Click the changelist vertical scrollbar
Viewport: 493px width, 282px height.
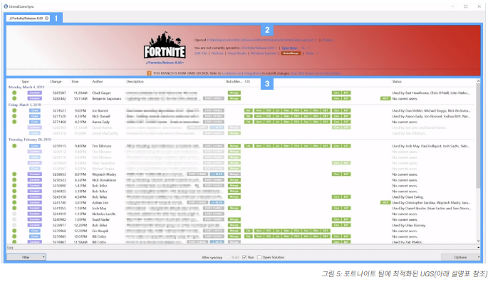478,160
